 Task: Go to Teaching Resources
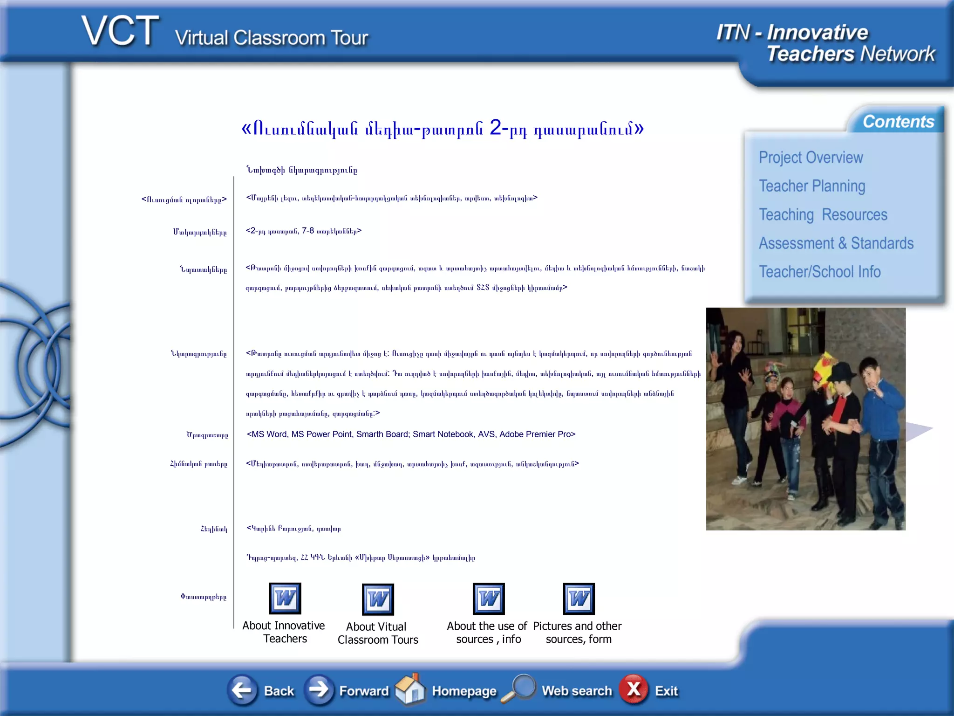(823, 215)
